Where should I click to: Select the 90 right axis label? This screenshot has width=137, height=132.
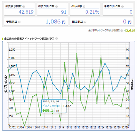point(128,50)
